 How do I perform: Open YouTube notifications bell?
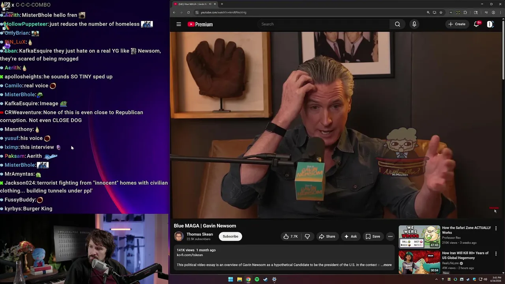click(x=477, y=24)
